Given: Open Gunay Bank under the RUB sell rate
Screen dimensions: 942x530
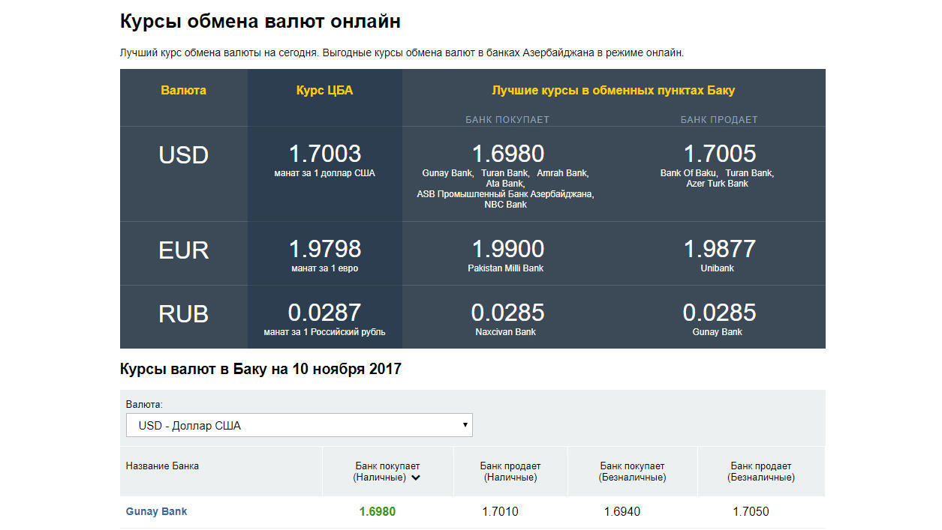Looking at the screenshot, I should [718, 332].
